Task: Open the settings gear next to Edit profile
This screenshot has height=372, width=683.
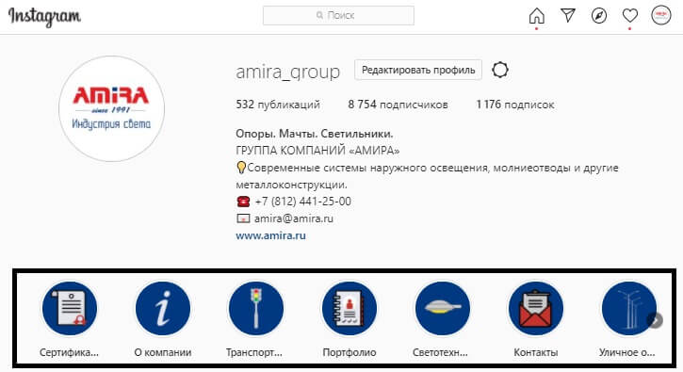Action: tap(500, 70)
